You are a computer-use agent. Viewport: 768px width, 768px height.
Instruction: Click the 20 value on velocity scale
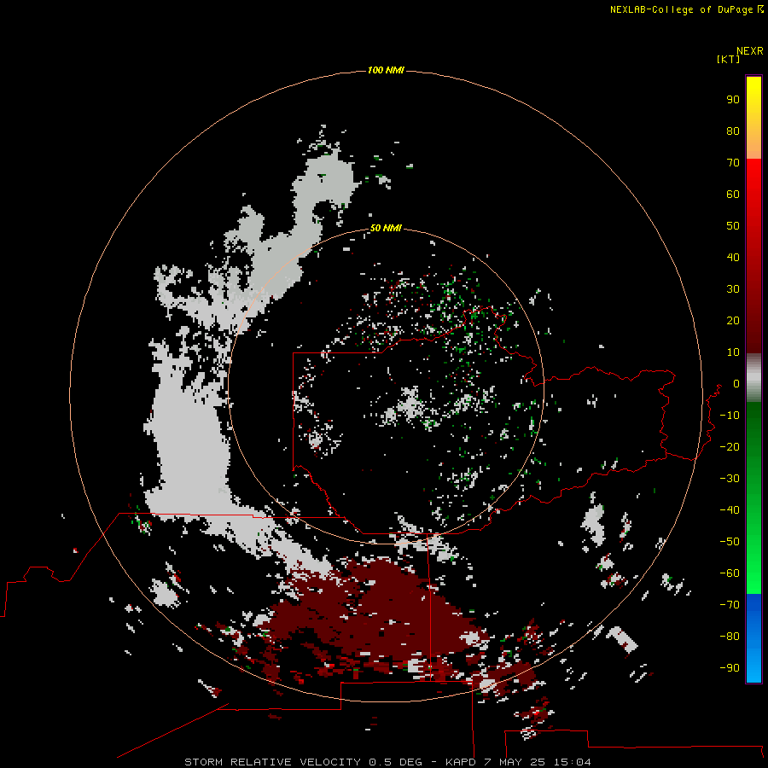coord(733,320)
